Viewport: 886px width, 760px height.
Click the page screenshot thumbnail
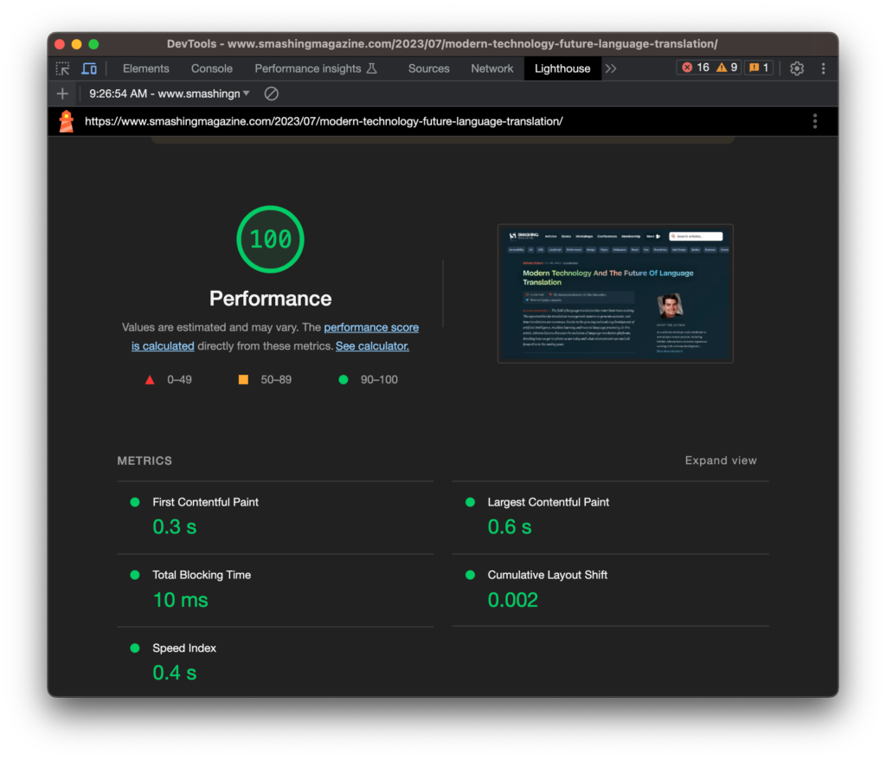615,293
